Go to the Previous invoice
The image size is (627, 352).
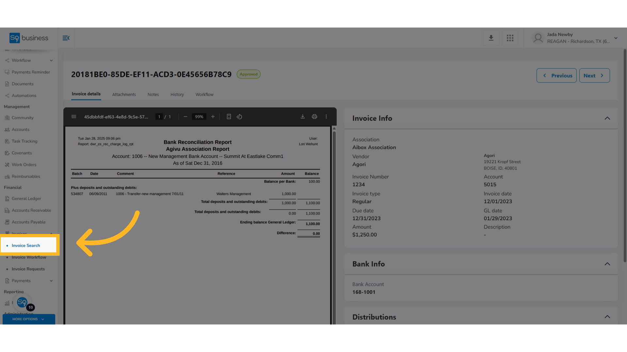556,76
